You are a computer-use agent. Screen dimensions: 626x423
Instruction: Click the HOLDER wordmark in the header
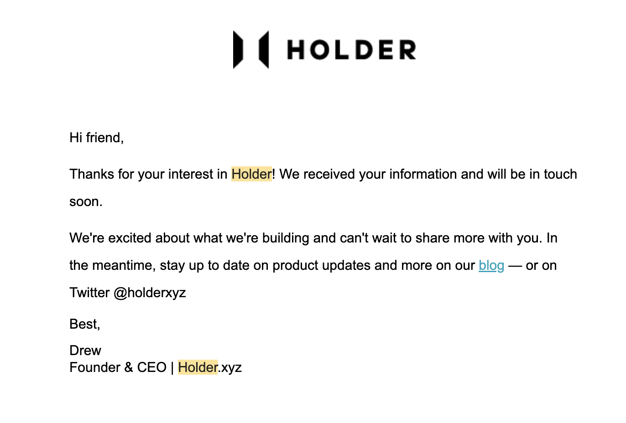[x=351, y=50]
